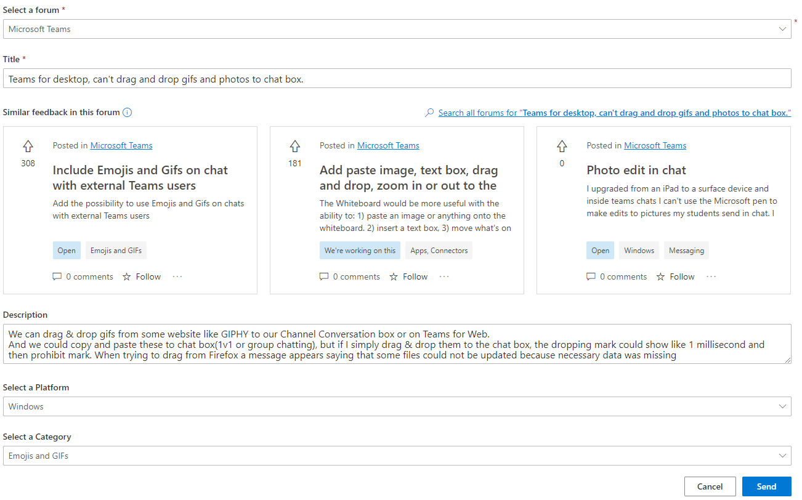Click into the Description text area
This screenshot has width=802, height=500.
coord(397,344)
